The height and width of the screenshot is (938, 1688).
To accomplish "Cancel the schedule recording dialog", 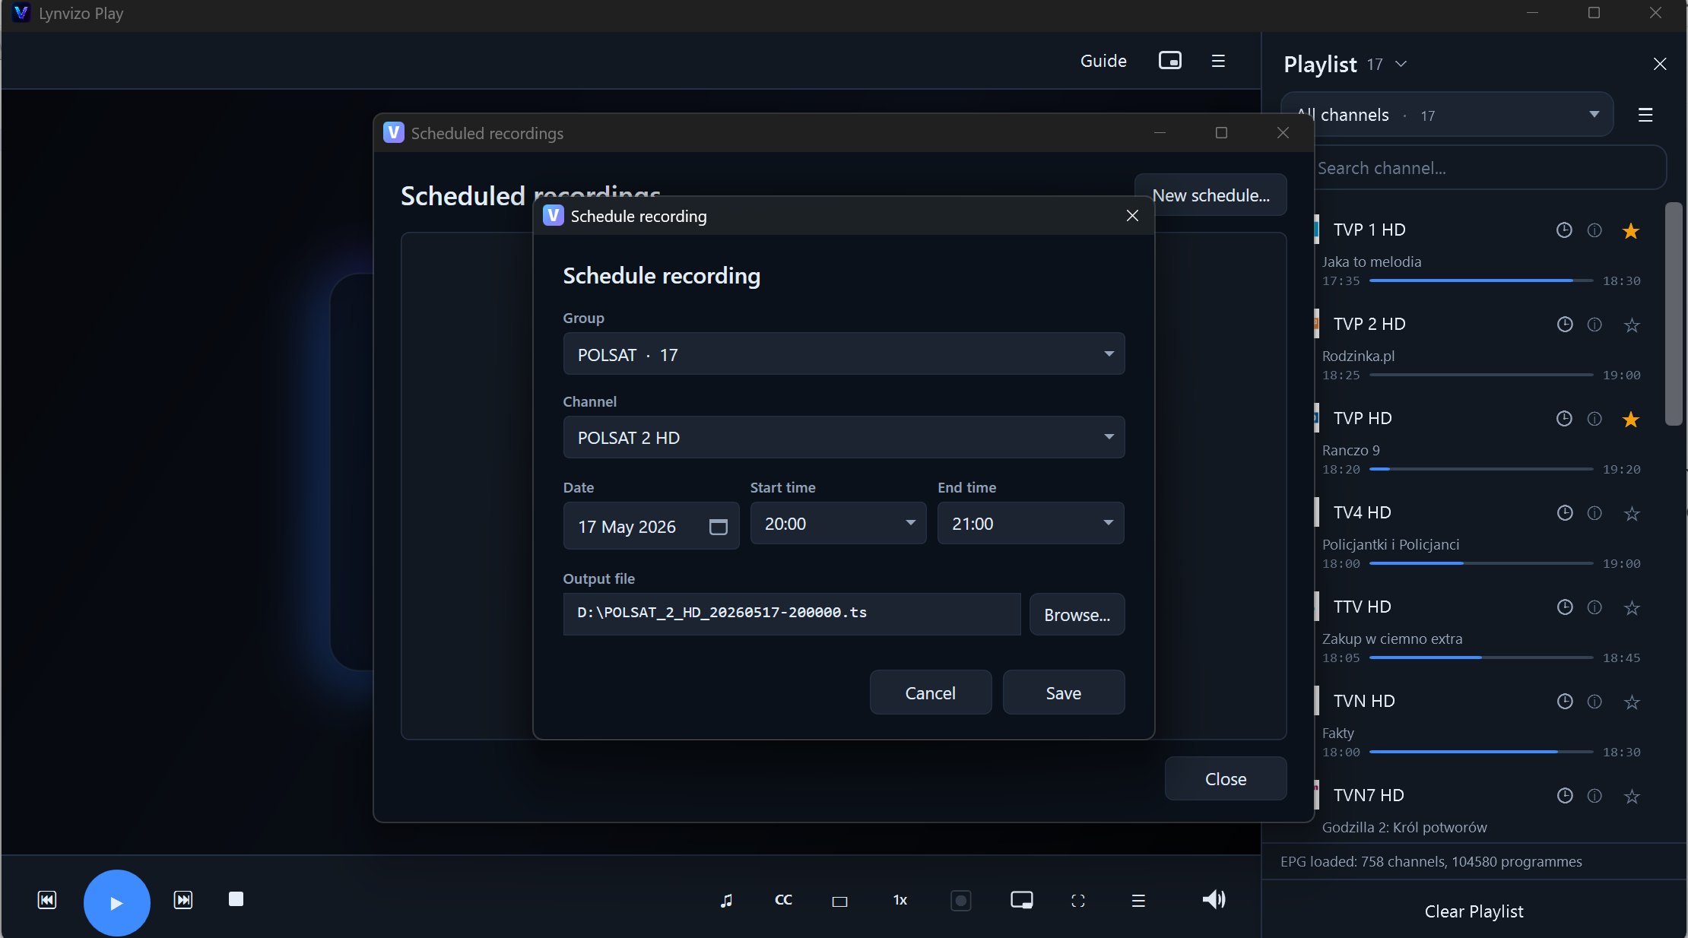I will coord(930,692).
